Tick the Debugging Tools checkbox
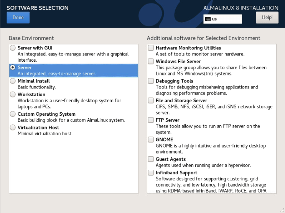Screen dimensions: 285x213 pos(151,81)
